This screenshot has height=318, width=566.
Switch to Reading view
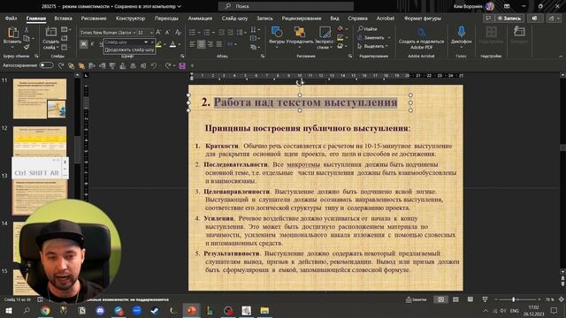pos(470,299)
